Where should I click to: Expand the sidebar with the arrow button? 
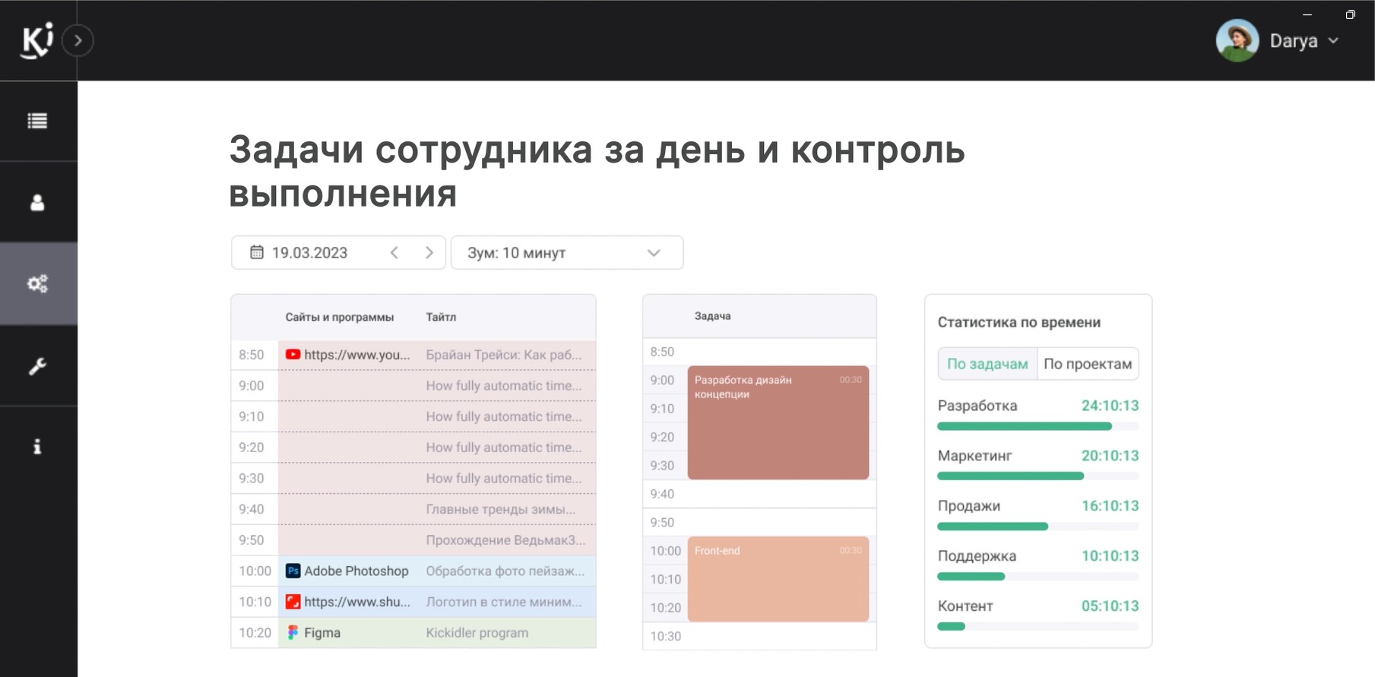(78, 40)
